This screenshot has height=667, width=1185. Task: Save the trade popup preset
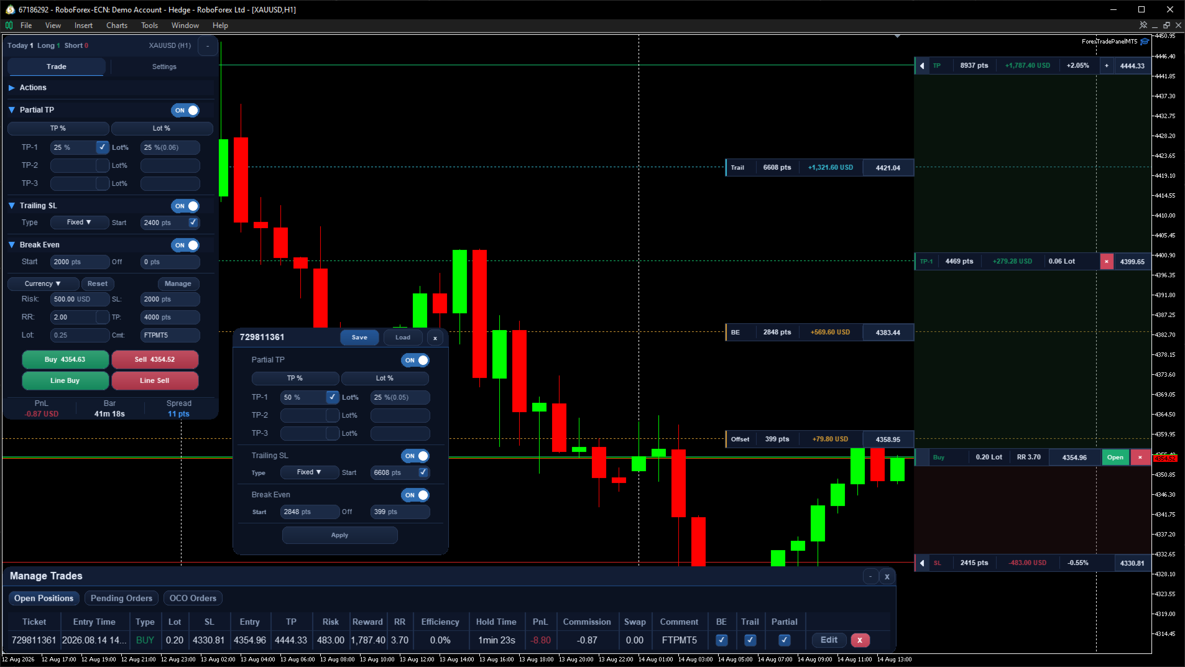pos(359,338)
